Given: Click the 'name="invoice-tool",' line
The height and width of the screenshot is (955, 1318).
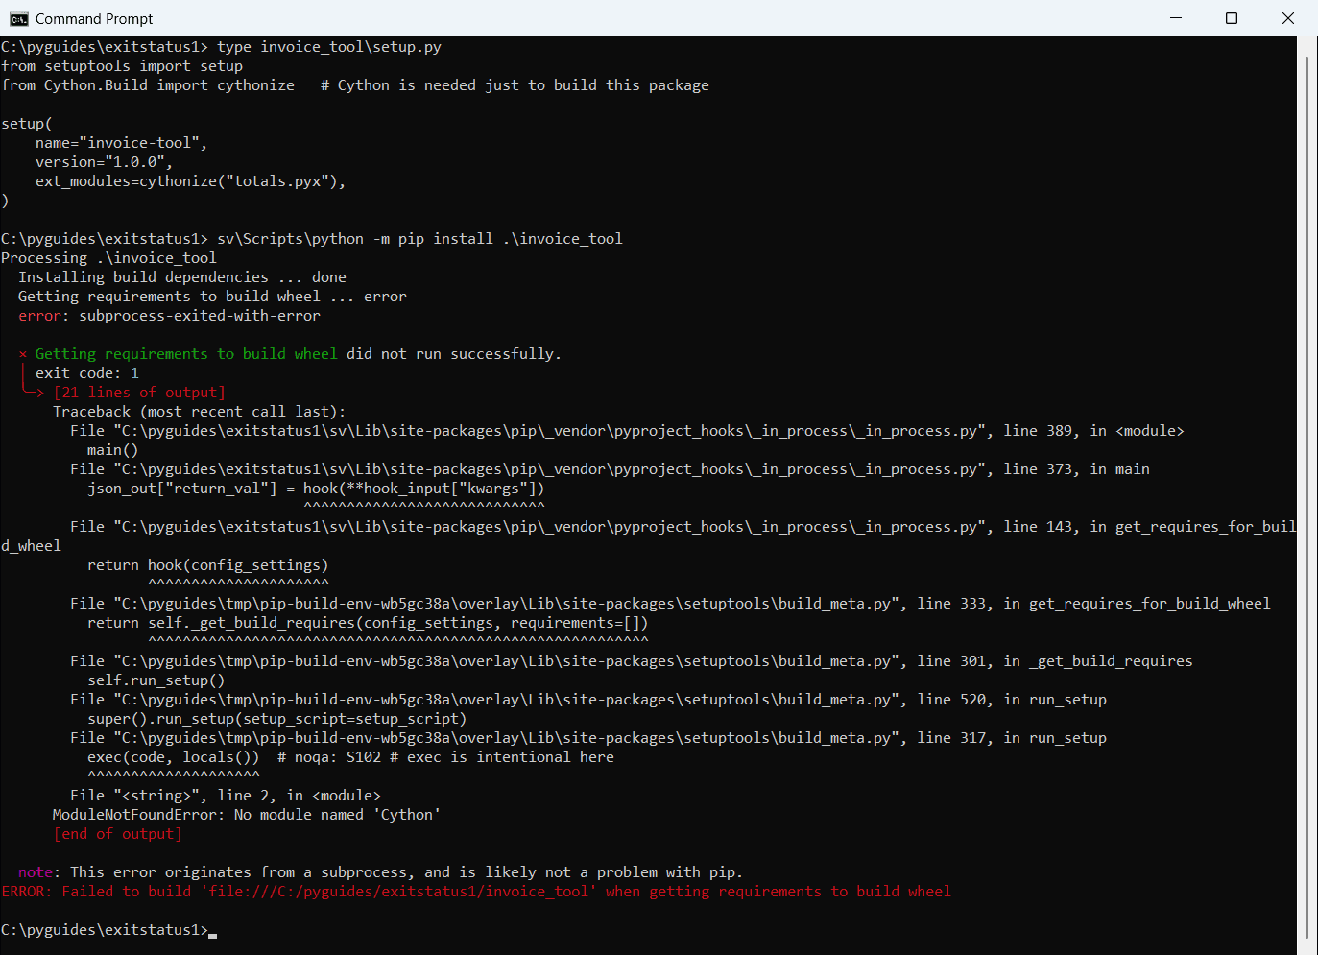Looking at the screenshot, I should point(122,143).
